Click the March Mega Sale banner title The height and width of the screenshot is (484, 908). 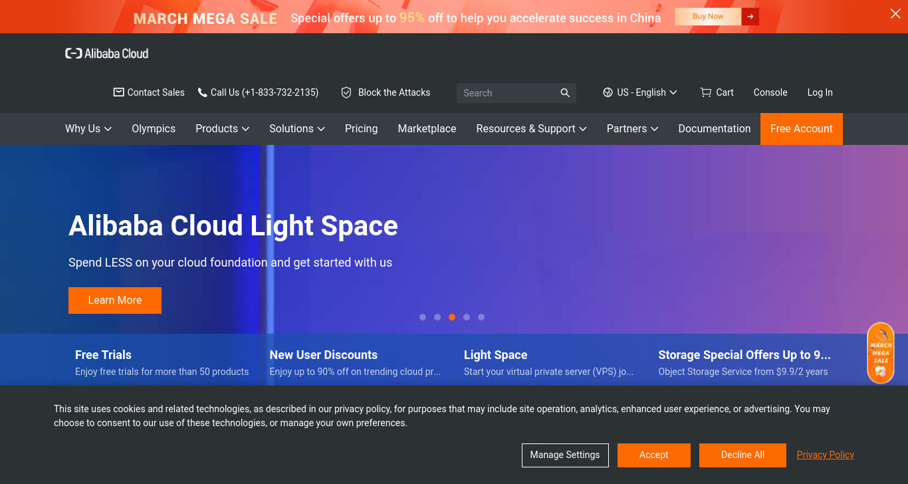[x=205, y=19]
